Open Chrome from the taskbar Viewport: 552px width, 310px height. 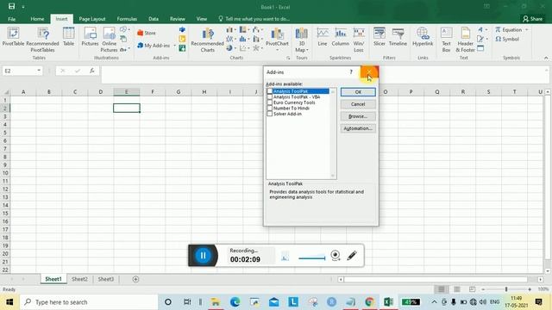[369, 302]
